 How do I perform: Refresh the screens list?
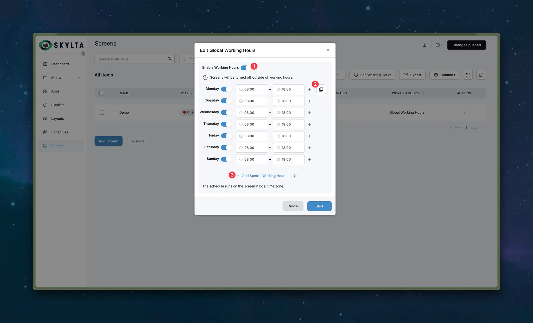click(x=481, y=75)
